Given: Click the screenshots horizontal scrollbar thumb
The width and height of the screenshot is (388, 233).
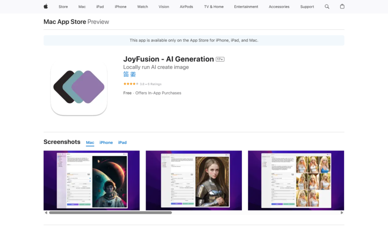Looking at the screenshot, I should click(110, 213).
